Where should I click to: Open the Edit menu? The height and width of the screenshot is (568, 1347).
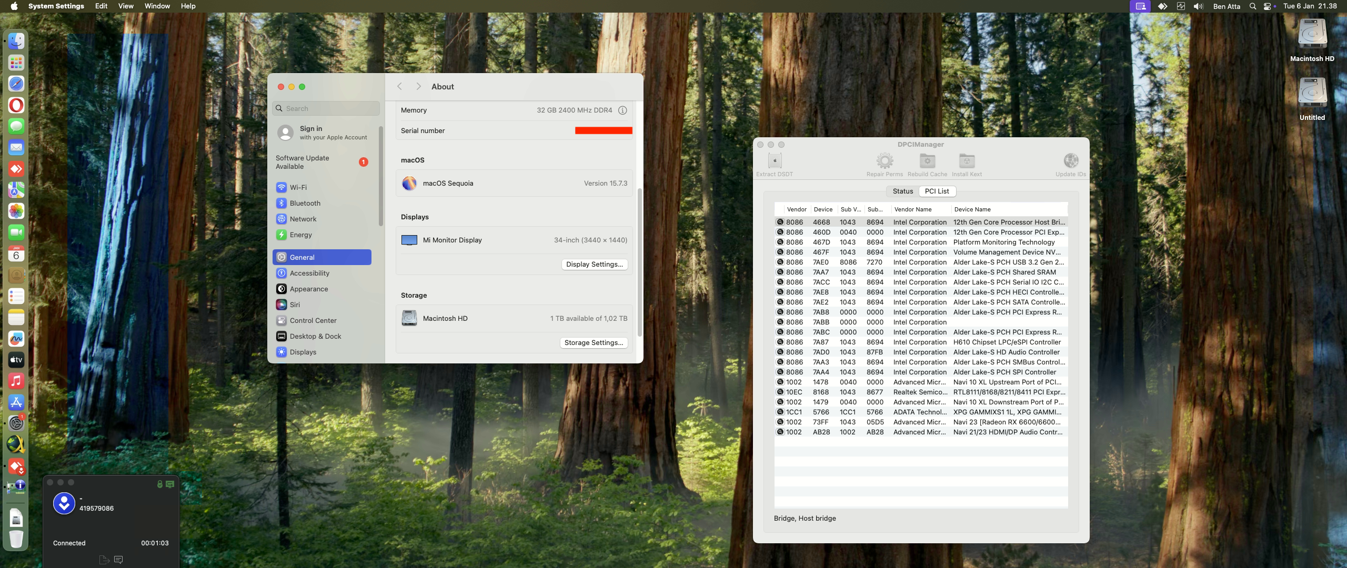101,6
